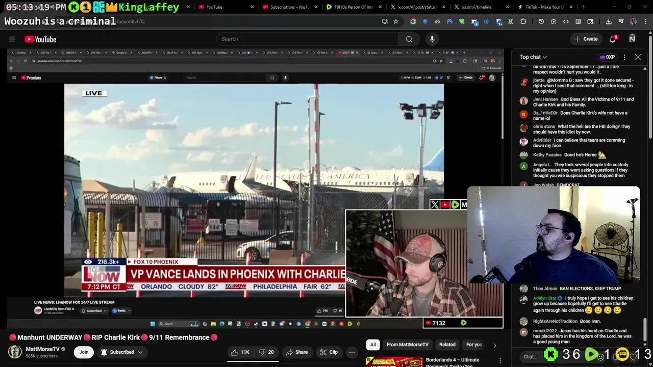Click the main live video player
This screenshot has height=367, width=653.
point(255,189)
